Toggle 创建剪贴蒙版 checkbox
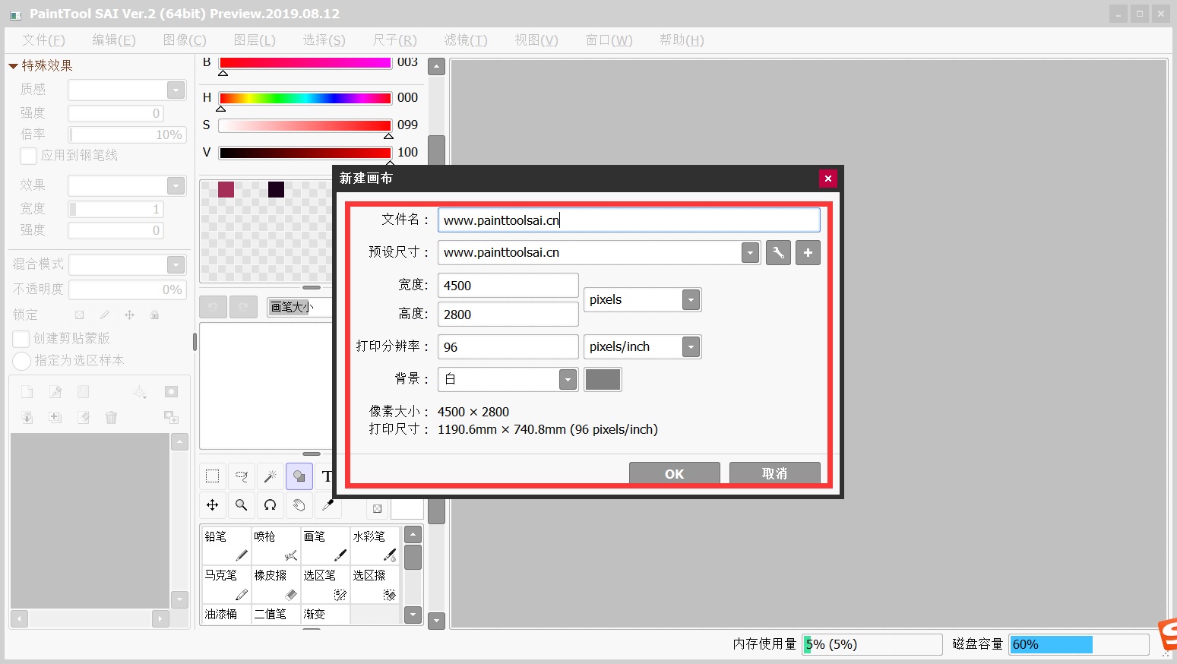The image size is (1177, 664). [x=21, y=339]
